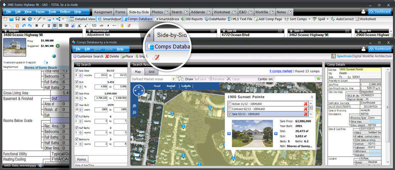
Task: Click Save icon in main window toolbar
Action: tap(18, 19)
